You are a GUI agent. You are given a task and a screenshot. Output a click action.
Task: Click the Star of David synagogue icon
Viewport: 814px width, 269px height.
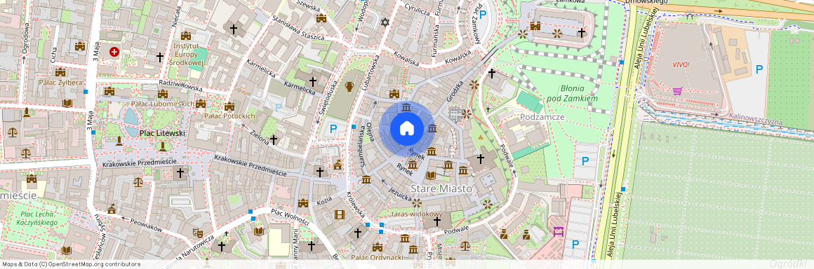tap(385, 22)
